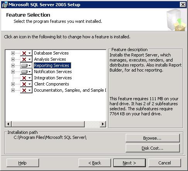Click the hard drive icon for Reporting Services
188x171 pixels.
pyautogui.click(x=24, y=65)
